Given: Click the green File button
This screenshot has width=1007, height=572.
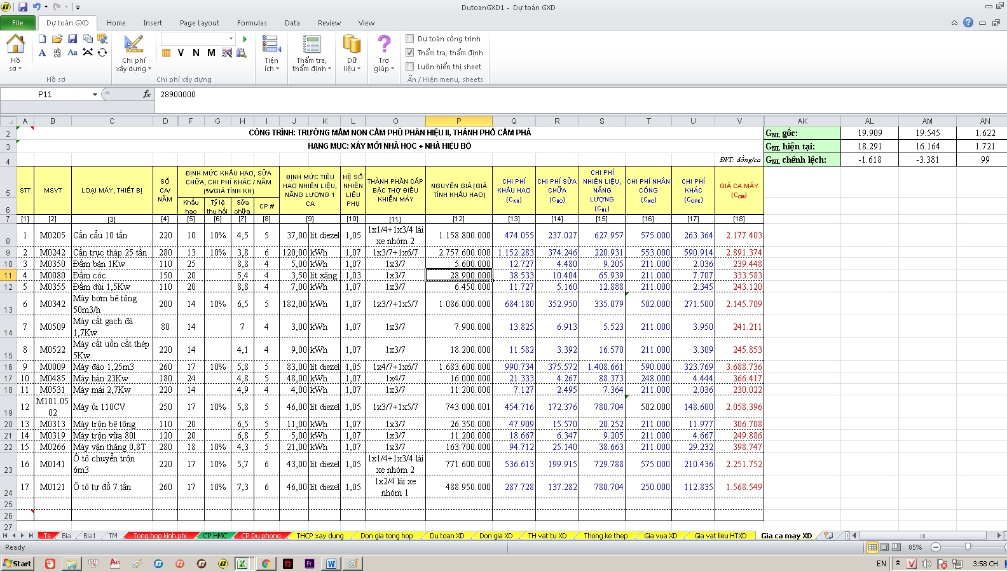Looking at the screenshot, I should (x=18, y=23).
